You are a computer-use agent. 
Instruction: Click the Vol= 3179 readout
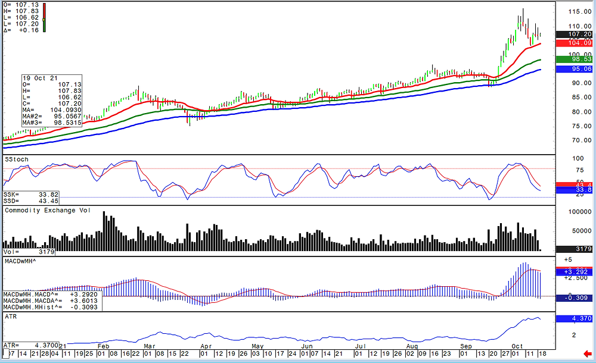tap(29, 252)
